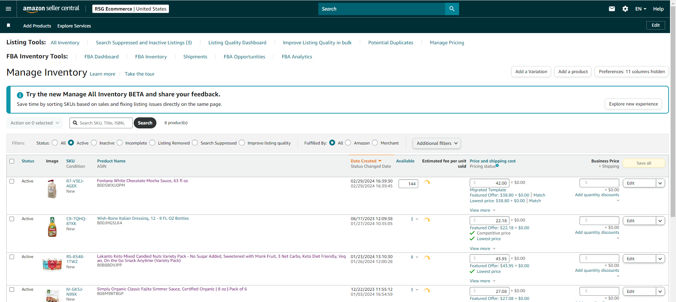Expand View more in Lakanto pricing details

483,281
